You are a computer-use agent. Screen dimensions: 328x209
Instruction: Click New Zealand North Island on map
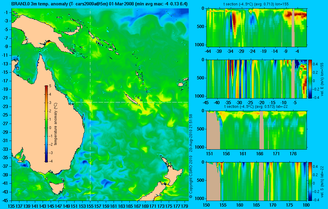(175, 176)
